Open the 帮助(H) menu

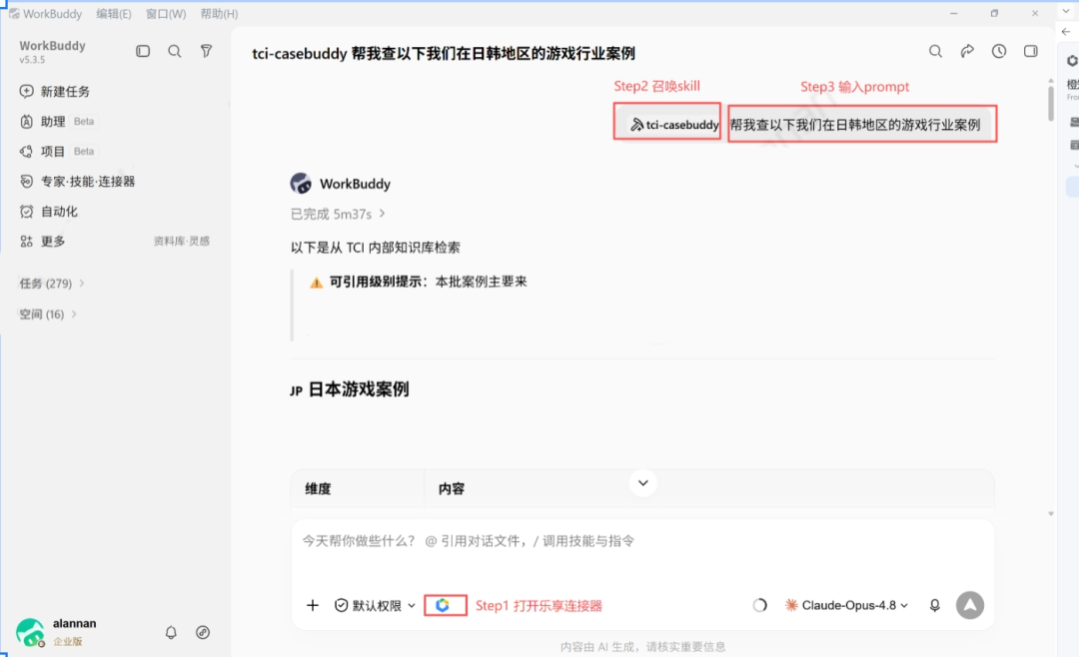(x=219, y=14)
